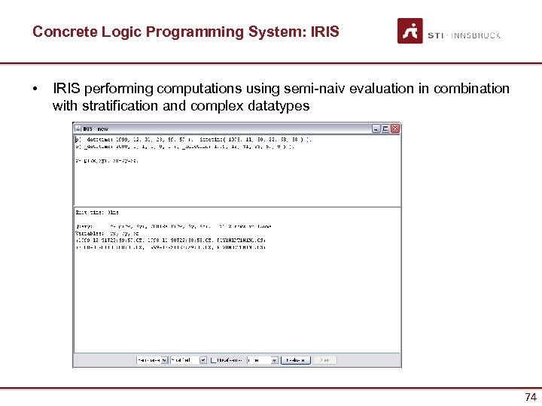Click the greyed-out Abort button
542x406 pixels.
pos(324,360)
